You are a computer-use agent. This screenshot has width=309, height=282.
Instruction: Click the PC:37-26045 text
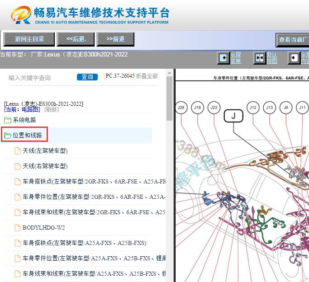pos(120,76)
